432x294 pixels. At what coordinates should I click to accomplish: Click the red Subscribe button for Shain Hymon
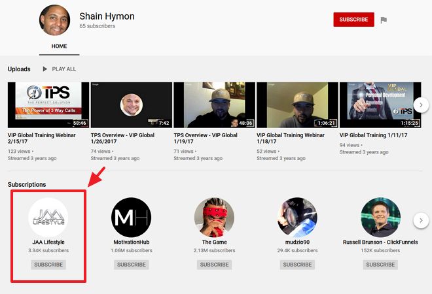(x=353, y=20)
